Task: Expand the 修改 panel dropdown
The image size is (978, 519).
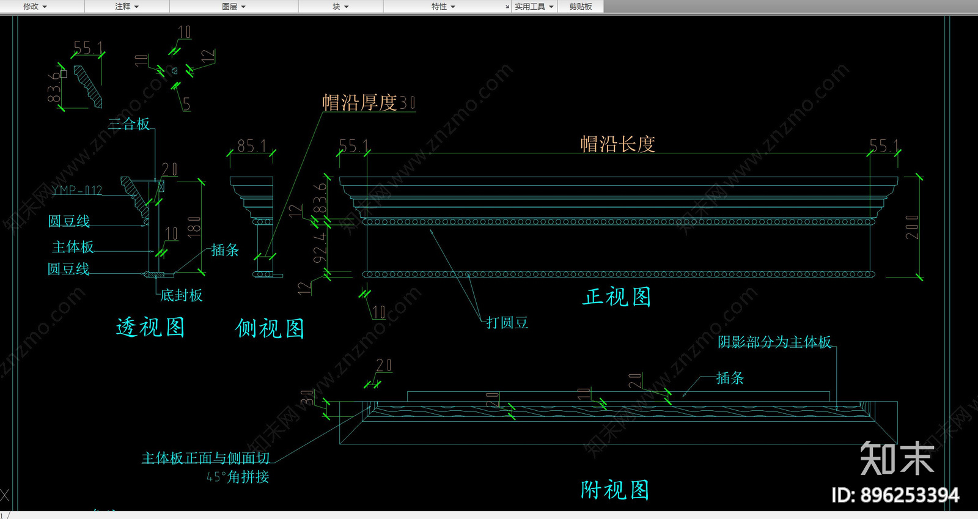Action: [35, 7]
